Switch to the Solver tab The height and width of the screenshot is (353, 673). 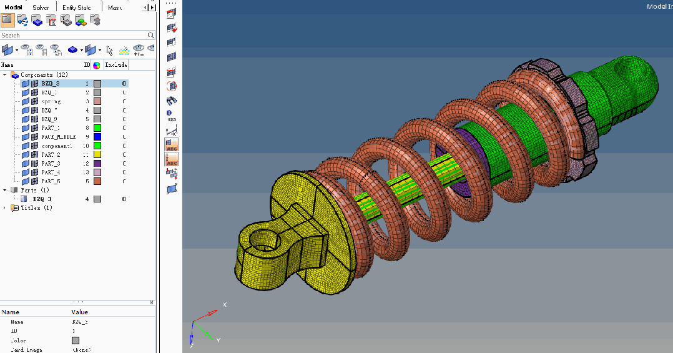(41, 7)
